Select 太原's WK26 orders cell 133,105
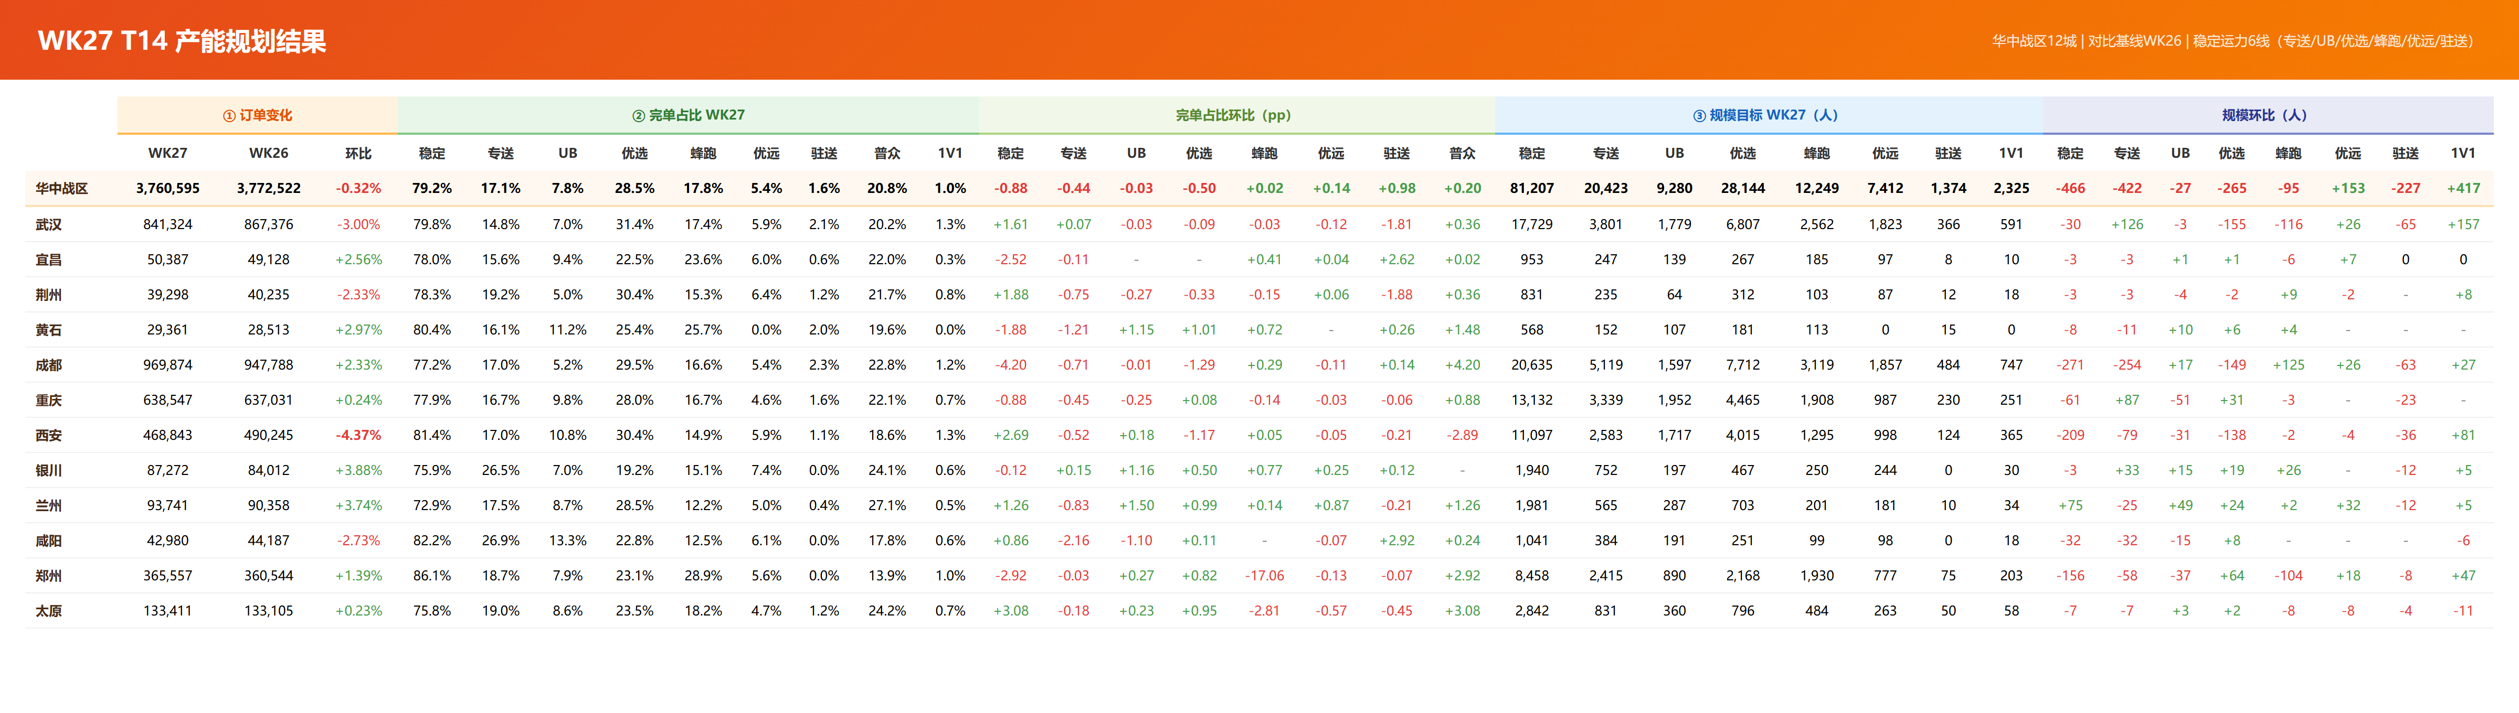 [x=269, y=611]
